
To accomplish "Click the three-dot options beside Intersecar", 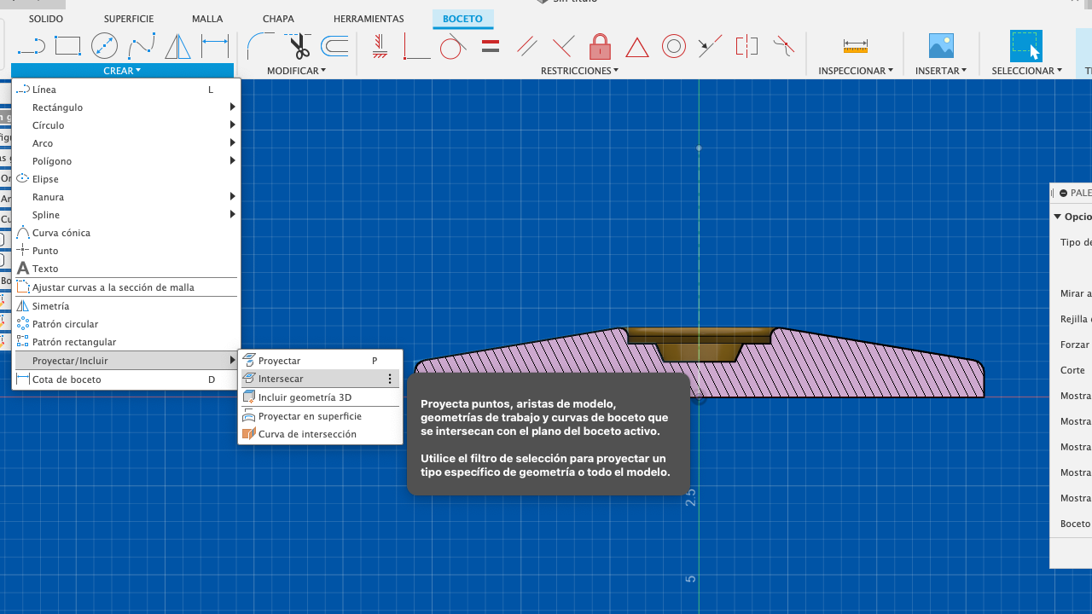I will click(390, 379).
